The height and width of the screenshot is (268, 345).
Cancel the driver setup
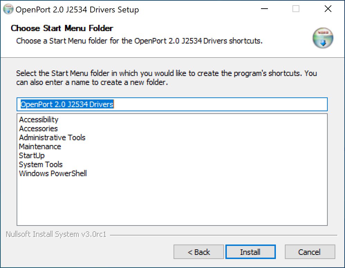click(x=310, y=252)
